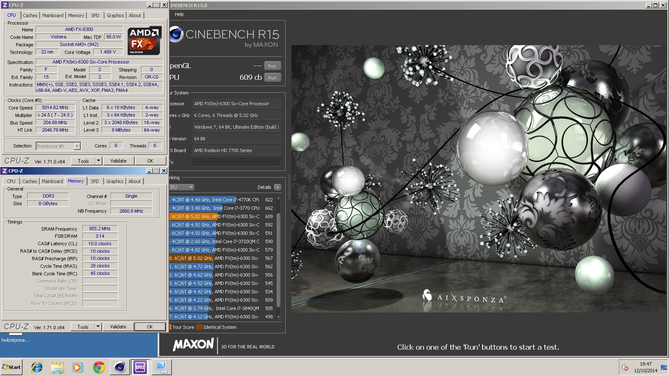Open the ranking CPU type dropdown
The image size is (669, 376).
pos(182,187)
